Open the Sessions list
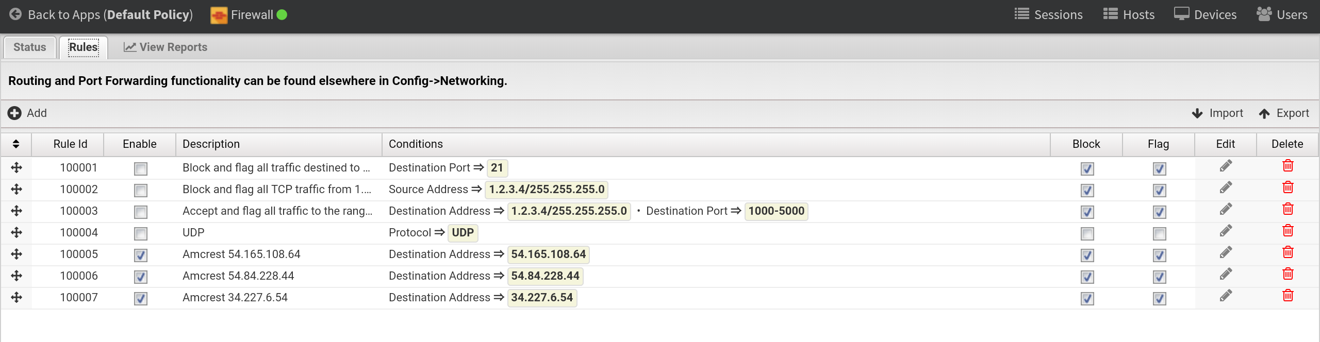Screen dimensions: 1320x342 point(1048,14)
